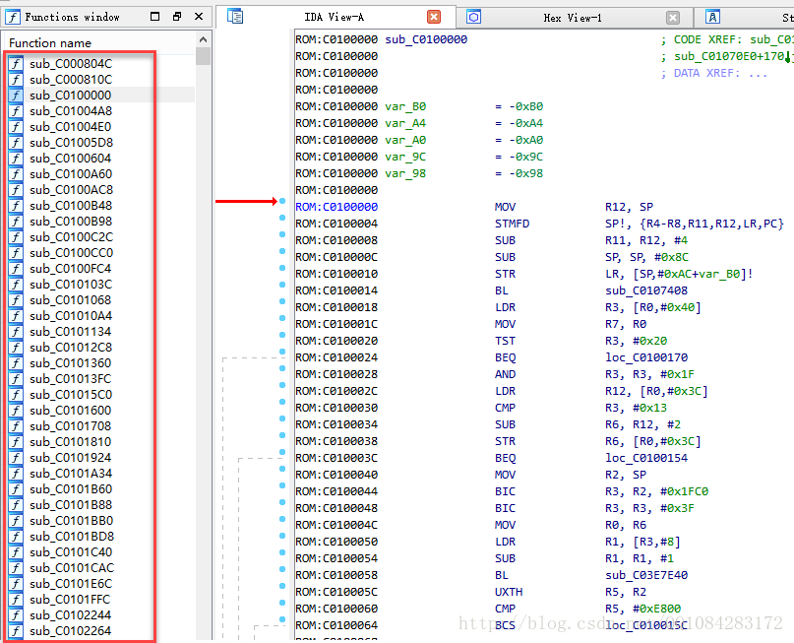This screenshot has width=794, height=643.
Task: Select function sub_C0100C2C in the list
Action: point(71,236)
